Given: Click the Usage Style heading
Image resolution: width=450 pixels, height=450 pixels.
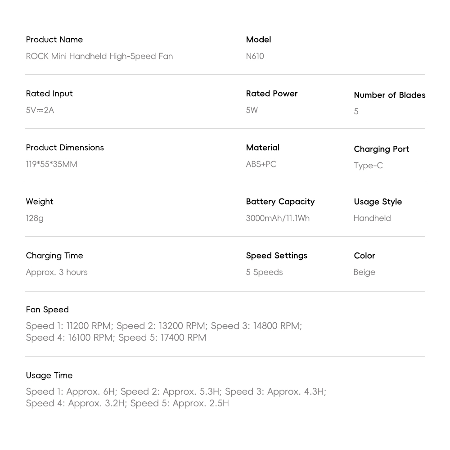Looking at the screenshot, I should click(378, 202).
